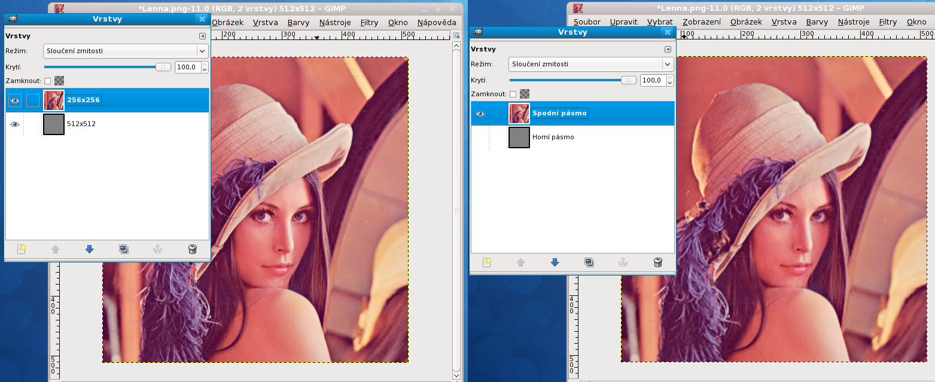Image resolution: width=935 pixels, height=382 pixels.
Task: Select 256x256 layer thumbnail
Action: 54,100
